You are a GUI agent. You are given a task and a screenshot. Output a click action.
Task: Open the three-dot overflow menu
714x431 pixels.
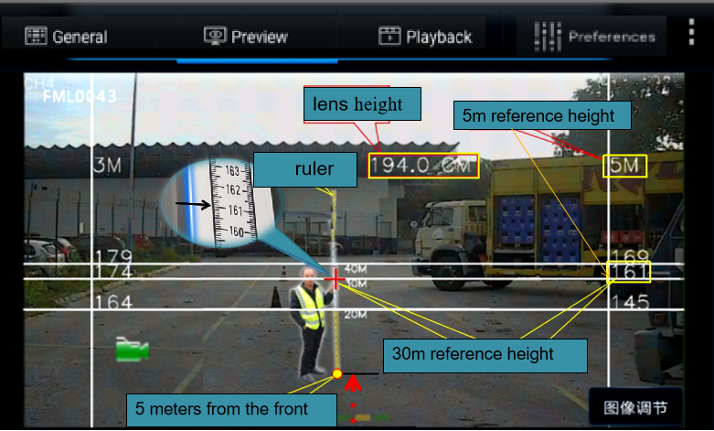(x=691, y=32)
